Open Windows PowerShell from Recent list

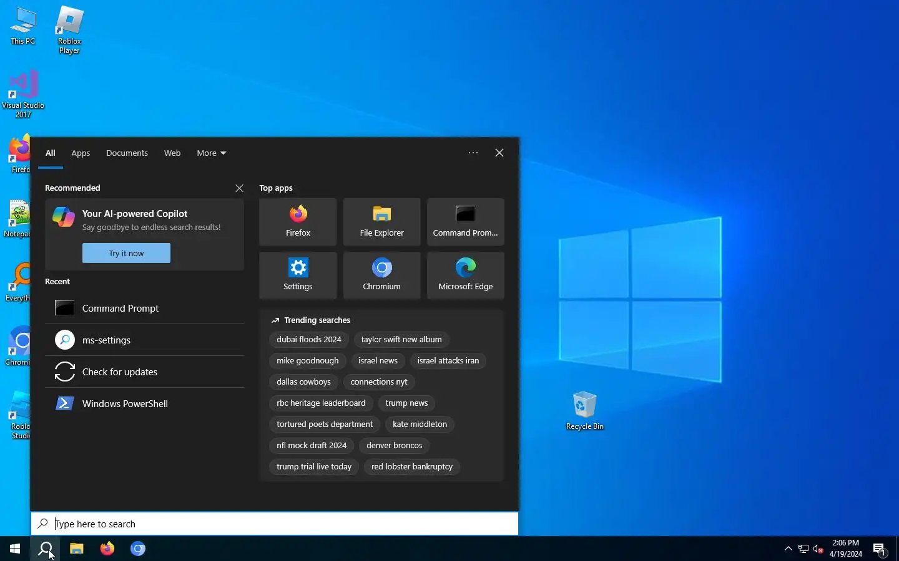coord(144,403)
